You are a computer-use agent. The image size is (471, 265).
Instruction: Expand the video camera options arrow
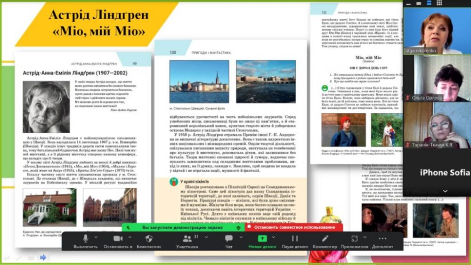pos(130,236)
